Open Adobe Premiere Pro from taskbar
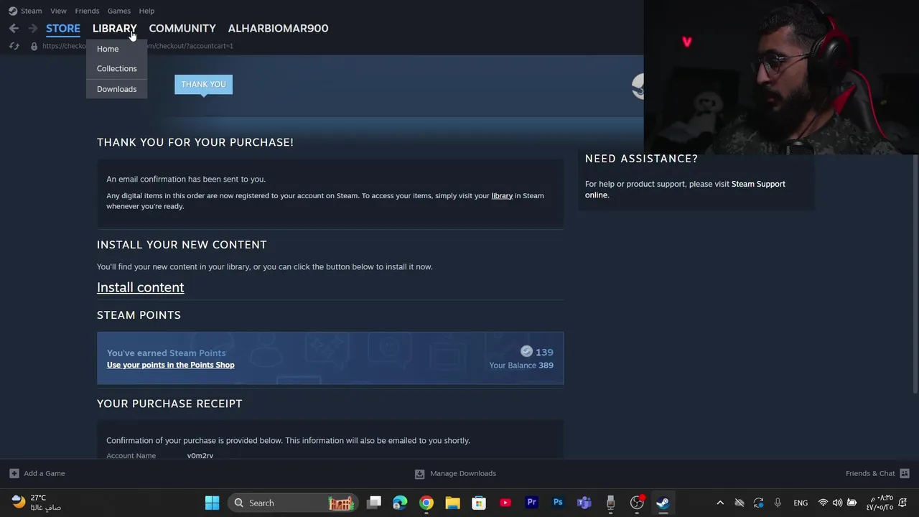This screenshot has width=919, height=517. pos(531,503)
